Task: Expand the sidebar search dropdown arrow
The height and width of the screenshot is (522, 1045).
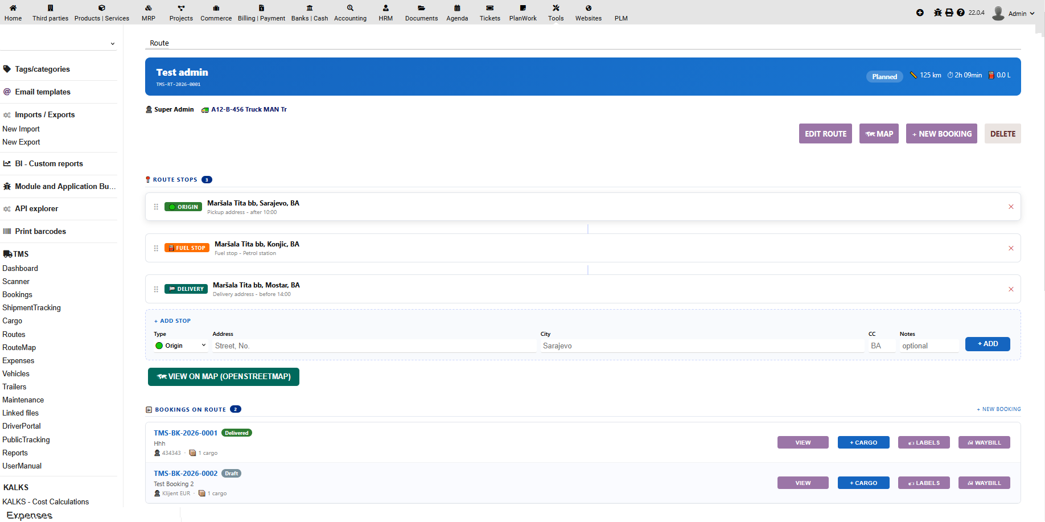Action: (113, 44)
